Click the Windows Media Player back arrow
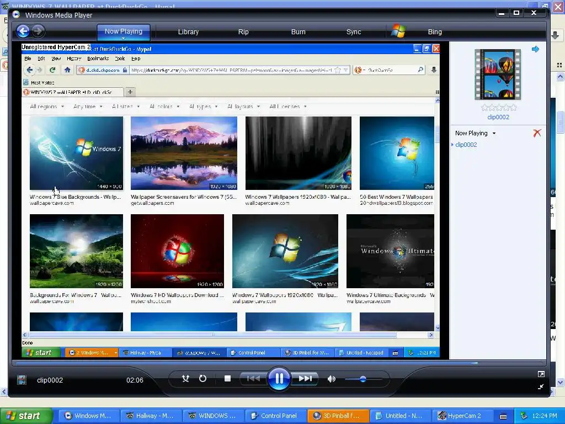Viewport: 565px width, 424px height. point(23,31)
